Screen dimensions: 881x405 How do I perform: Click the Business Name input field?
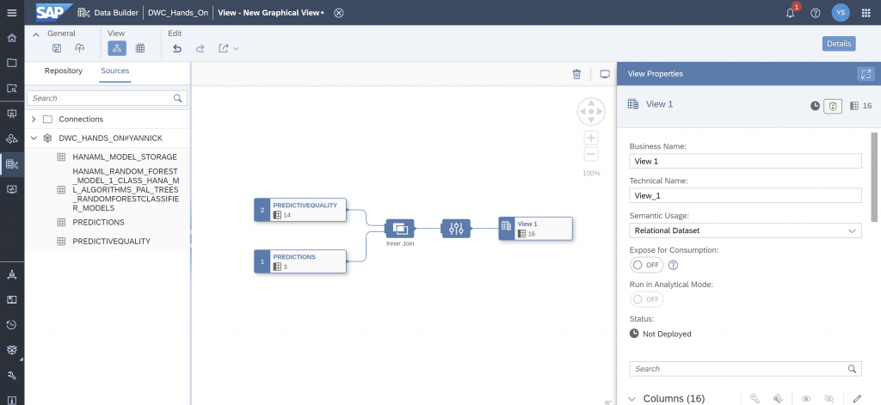pyautogui.click(x=745, y=161)
